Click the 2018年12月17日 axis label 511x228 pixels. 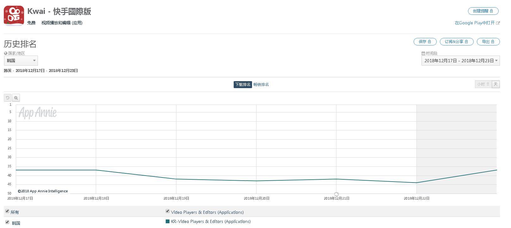pos(20,198)
